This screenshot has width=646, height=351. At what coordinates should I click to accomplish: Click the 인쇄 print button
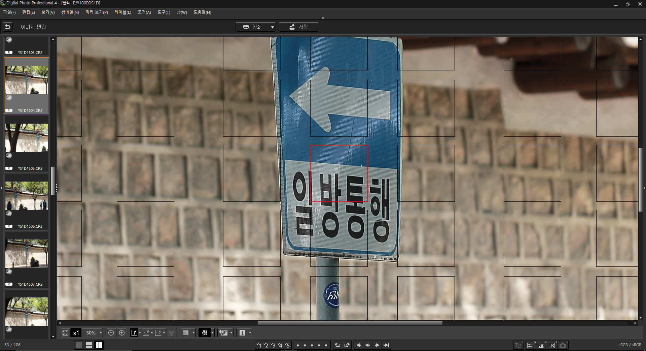pos(252,27)
